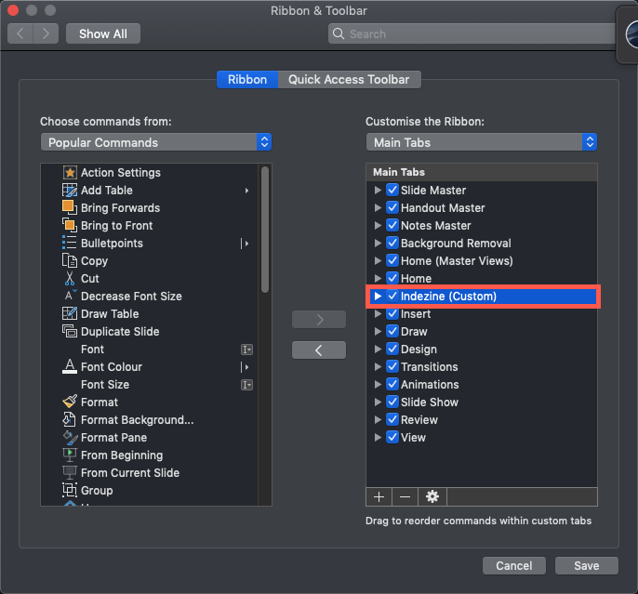This screenshot has width=638, height=594.
Task: Click the commands list scrollbar
Action: coord(265,230)
